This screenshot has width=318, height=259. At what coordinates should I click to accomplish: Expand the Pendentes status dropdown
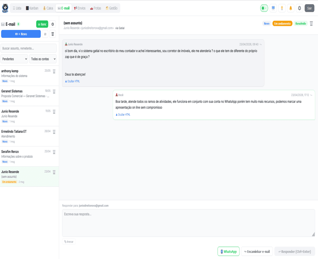pos(14,59)
